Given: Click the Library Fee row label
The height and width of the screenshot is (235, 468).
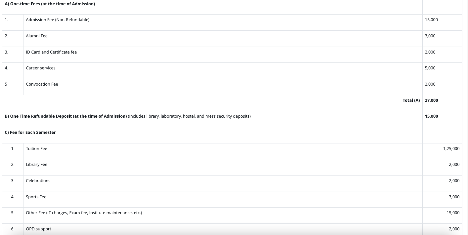Looking at the screenshot, I should click(x=37, y=165).
